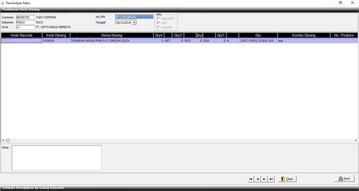359x191 pixels.
Task: Click the Close button with door icon
Action: pyautogui.click(x=287, y=179)
